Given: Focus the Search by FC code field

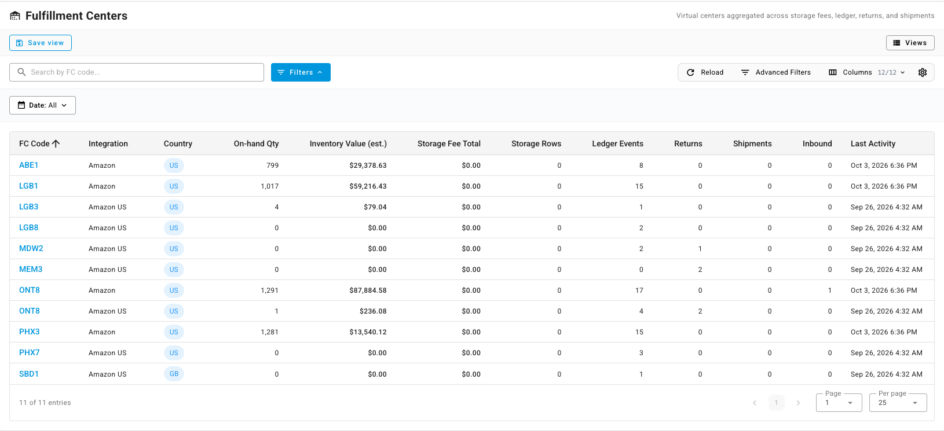Looking at the screenshot, I should coord(137,72).
